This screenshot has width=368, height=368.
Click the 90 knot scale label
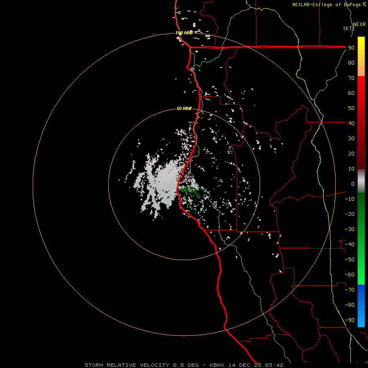pyautogui.click(x=351, y=48)
